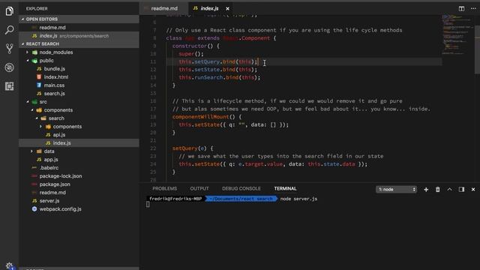The height and width of the screenshot is (270, 480).
Task: Click 'super();' in the code
Action: click(191, 54)
